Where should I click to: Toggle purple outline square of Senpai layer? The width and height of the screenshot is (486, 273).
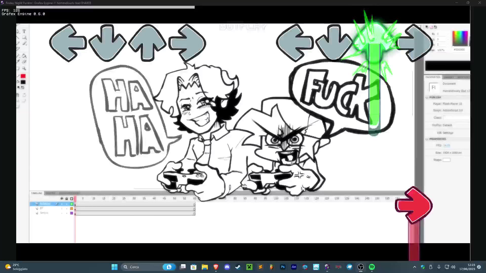pyautogui.click(x=72, y=213)
